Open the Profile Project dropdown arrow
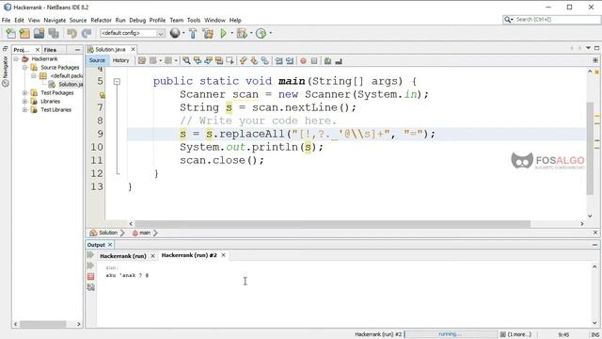 271,33
